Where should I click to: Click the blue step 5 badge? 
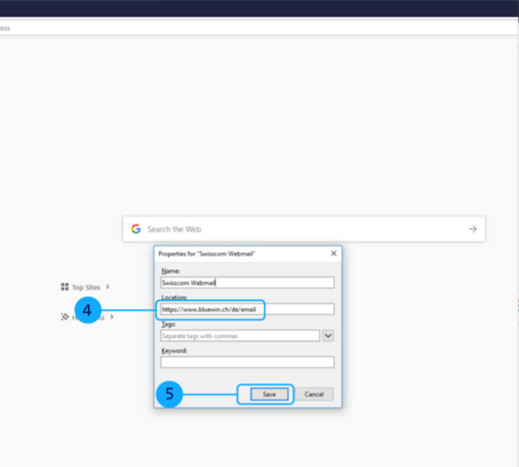[x=169, y=394]
